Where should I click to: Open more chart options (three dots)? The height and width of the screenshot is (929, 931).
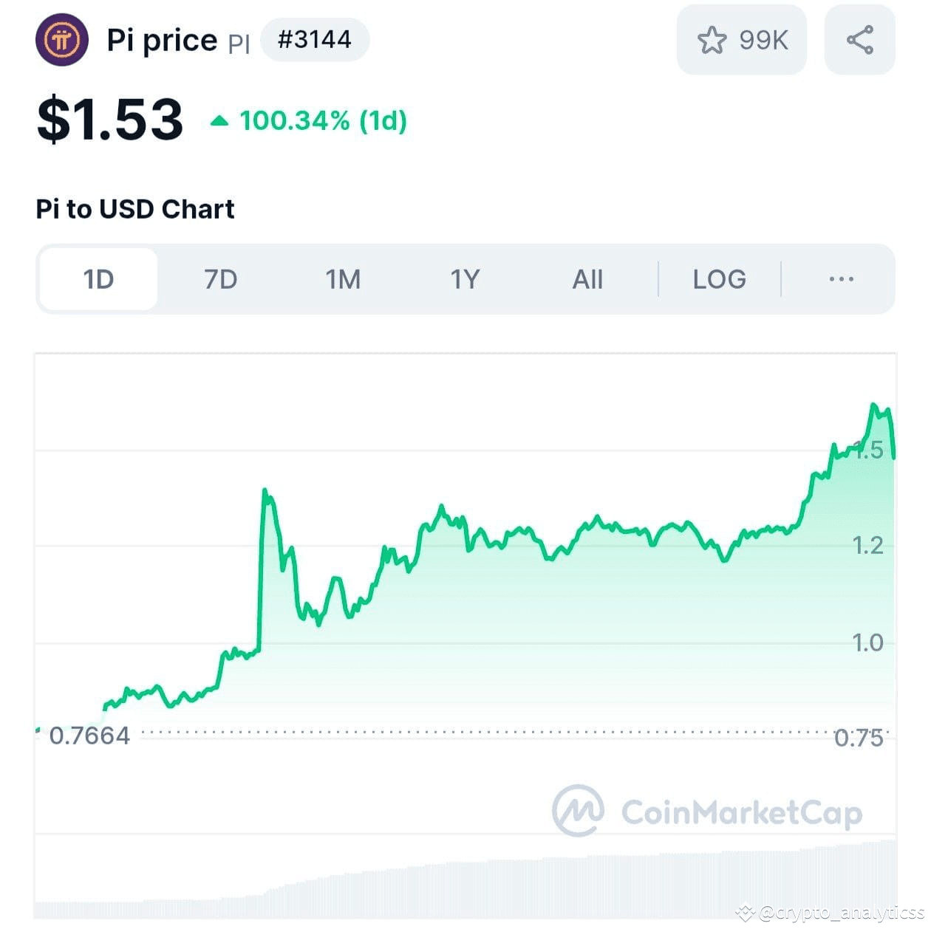842,279
